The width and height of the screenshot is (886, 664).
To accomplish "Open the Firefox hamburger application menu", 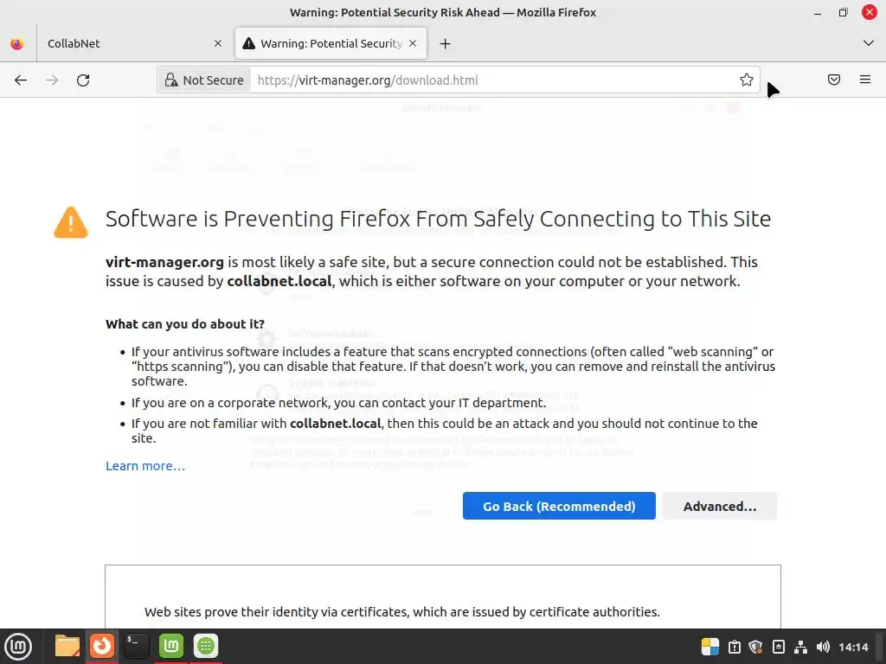I will click(x=865, y=80).
